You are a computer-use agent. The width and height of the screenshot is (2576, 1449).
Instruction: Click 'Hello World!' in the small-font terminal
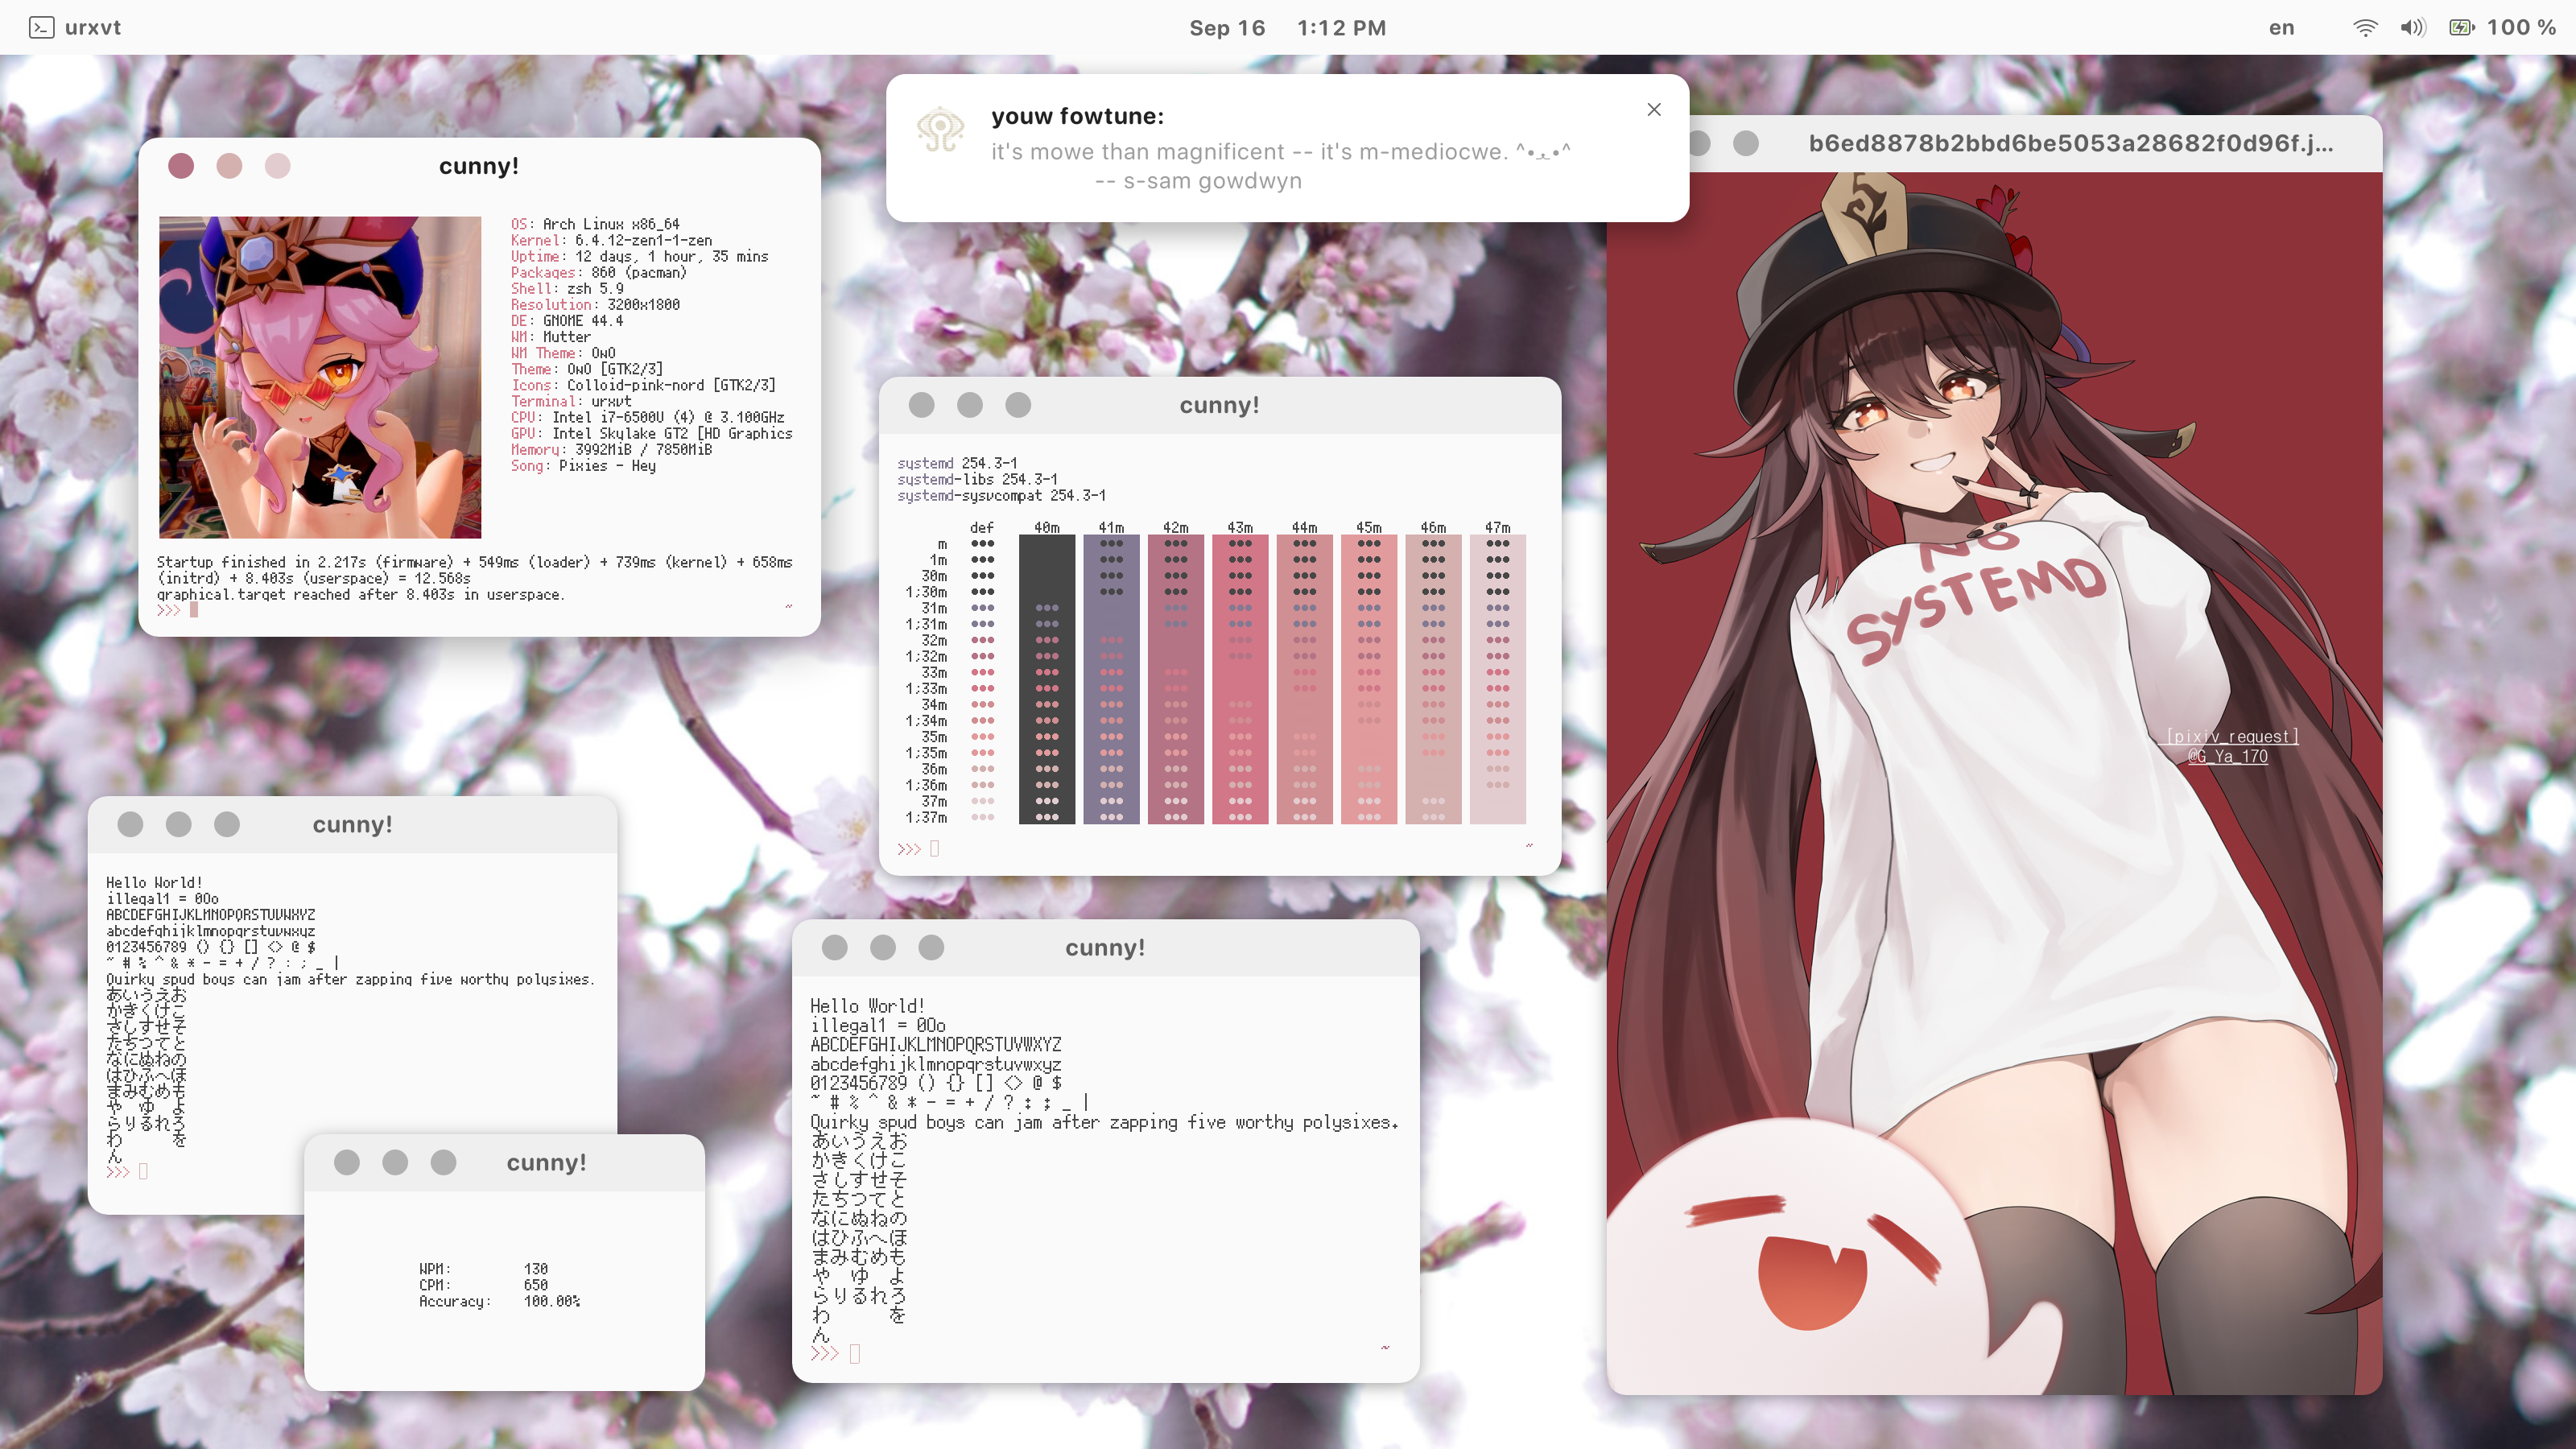coord(154,882)
